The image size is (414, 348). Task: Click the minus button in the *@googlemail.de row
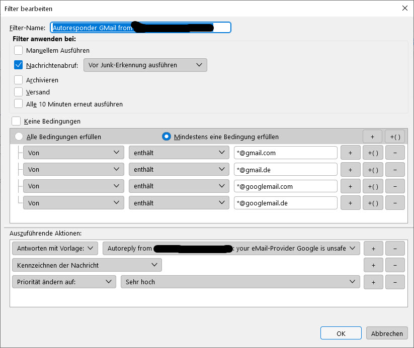(x=395, y=203)
